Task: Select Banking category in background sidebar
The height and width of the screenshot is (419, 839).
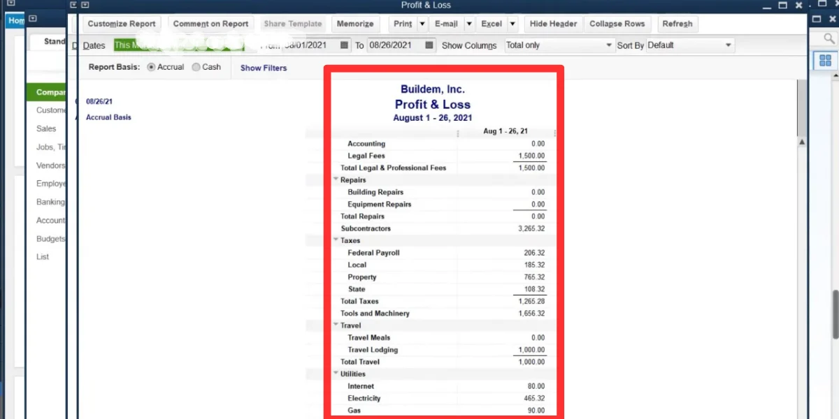Action: [50, 202]
